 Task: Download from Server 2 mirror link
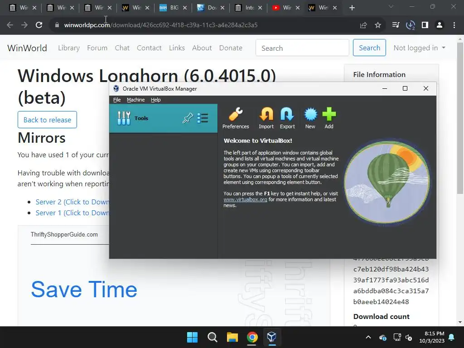click(72, 202)
